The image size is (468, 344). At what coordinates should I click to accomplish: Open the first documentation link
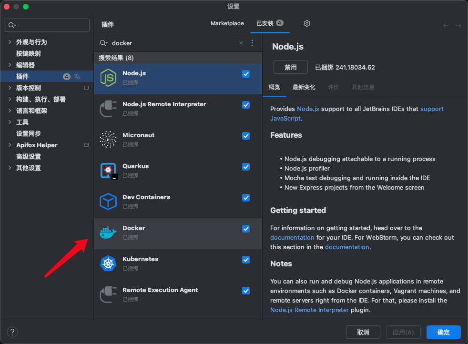pos(292,237)
